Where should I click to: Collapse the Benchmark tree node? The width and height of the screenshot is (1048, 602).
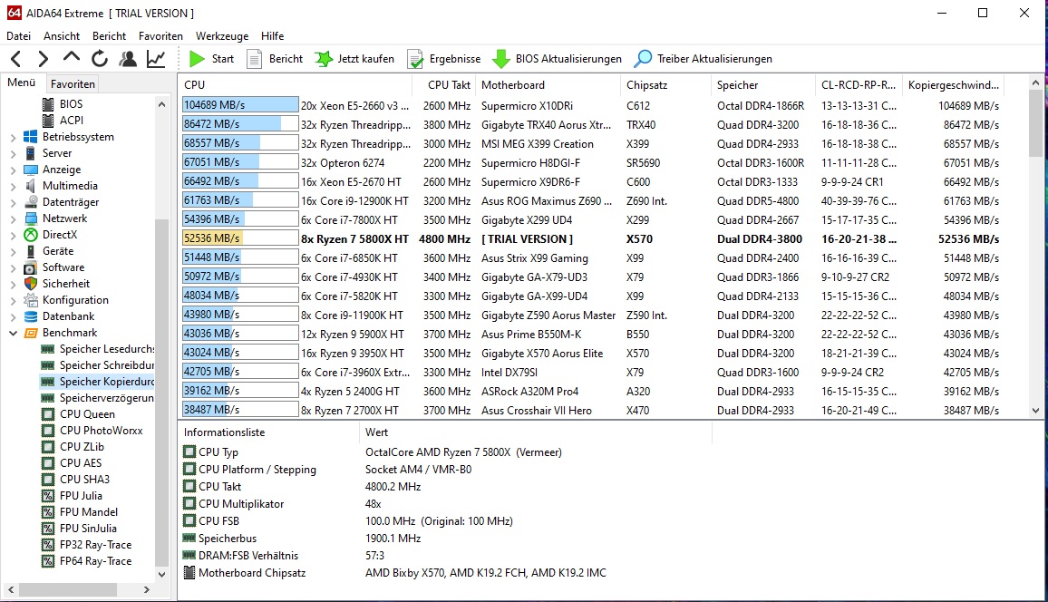coord(13,333)
